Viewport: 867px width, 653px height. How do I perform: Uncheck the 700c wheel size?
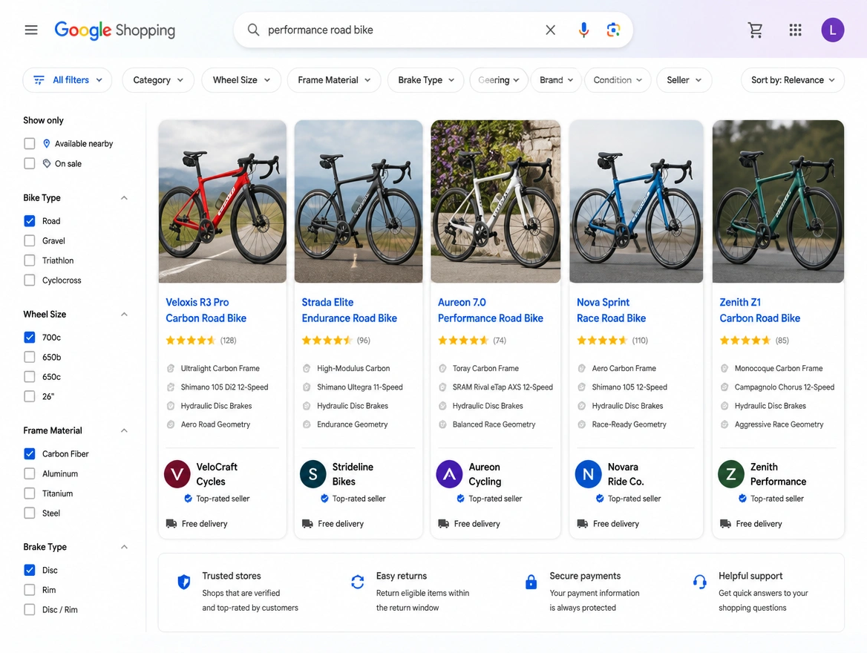(x=29, y=338)
